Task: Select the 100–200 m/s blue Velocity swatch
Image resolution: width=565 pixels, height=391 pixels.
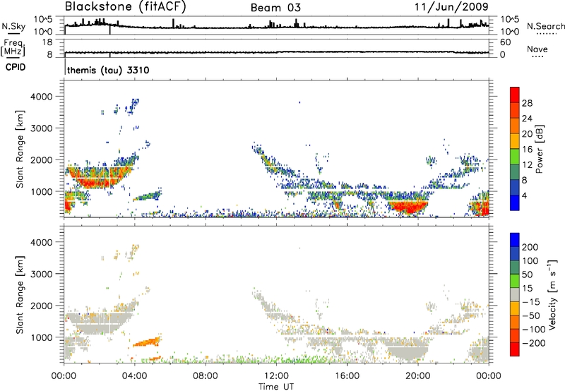Action: [515, 253]
